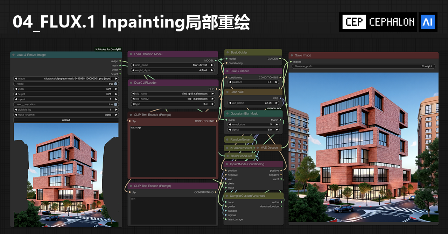Select next unet_name with the right arrow
Viewport: 448px width, 234px height.
(x=212, y=65)
